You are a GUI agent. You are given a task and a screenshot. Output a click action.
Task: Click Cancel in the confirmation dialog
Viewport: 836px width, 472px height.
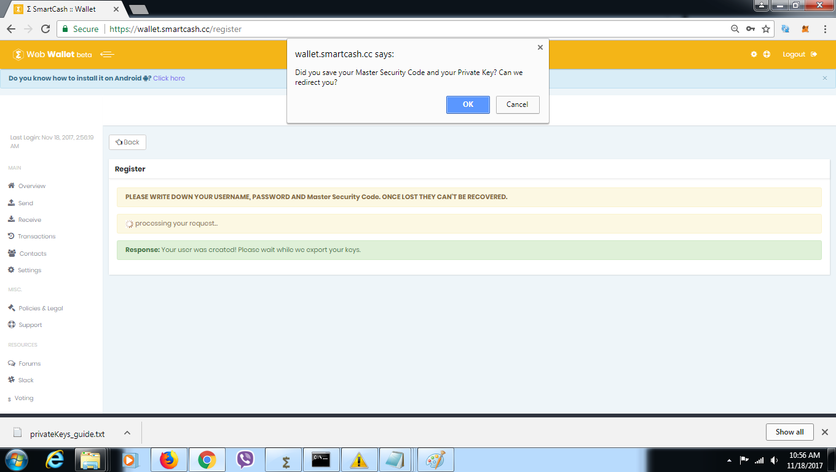point(518,104)
